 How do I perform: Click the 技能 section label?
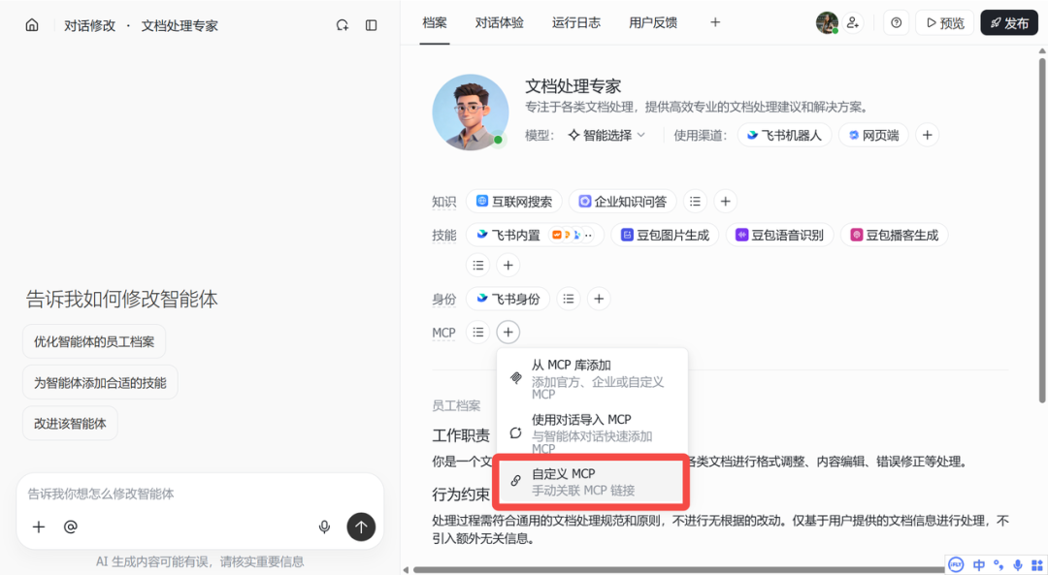[443, 235]
